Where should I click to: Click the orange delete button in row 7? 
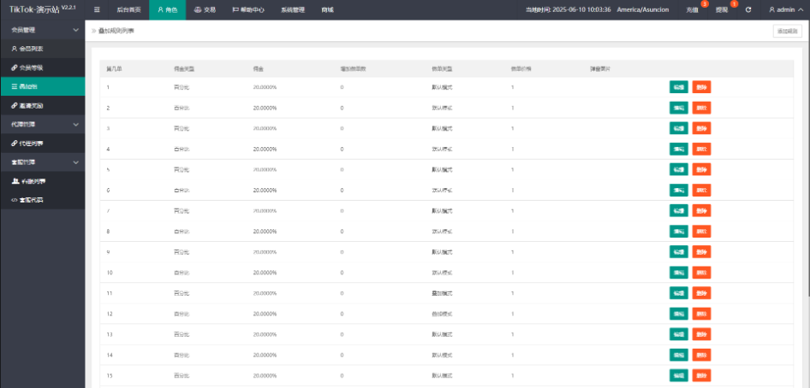pyautogui.click(x=701, y=211)
